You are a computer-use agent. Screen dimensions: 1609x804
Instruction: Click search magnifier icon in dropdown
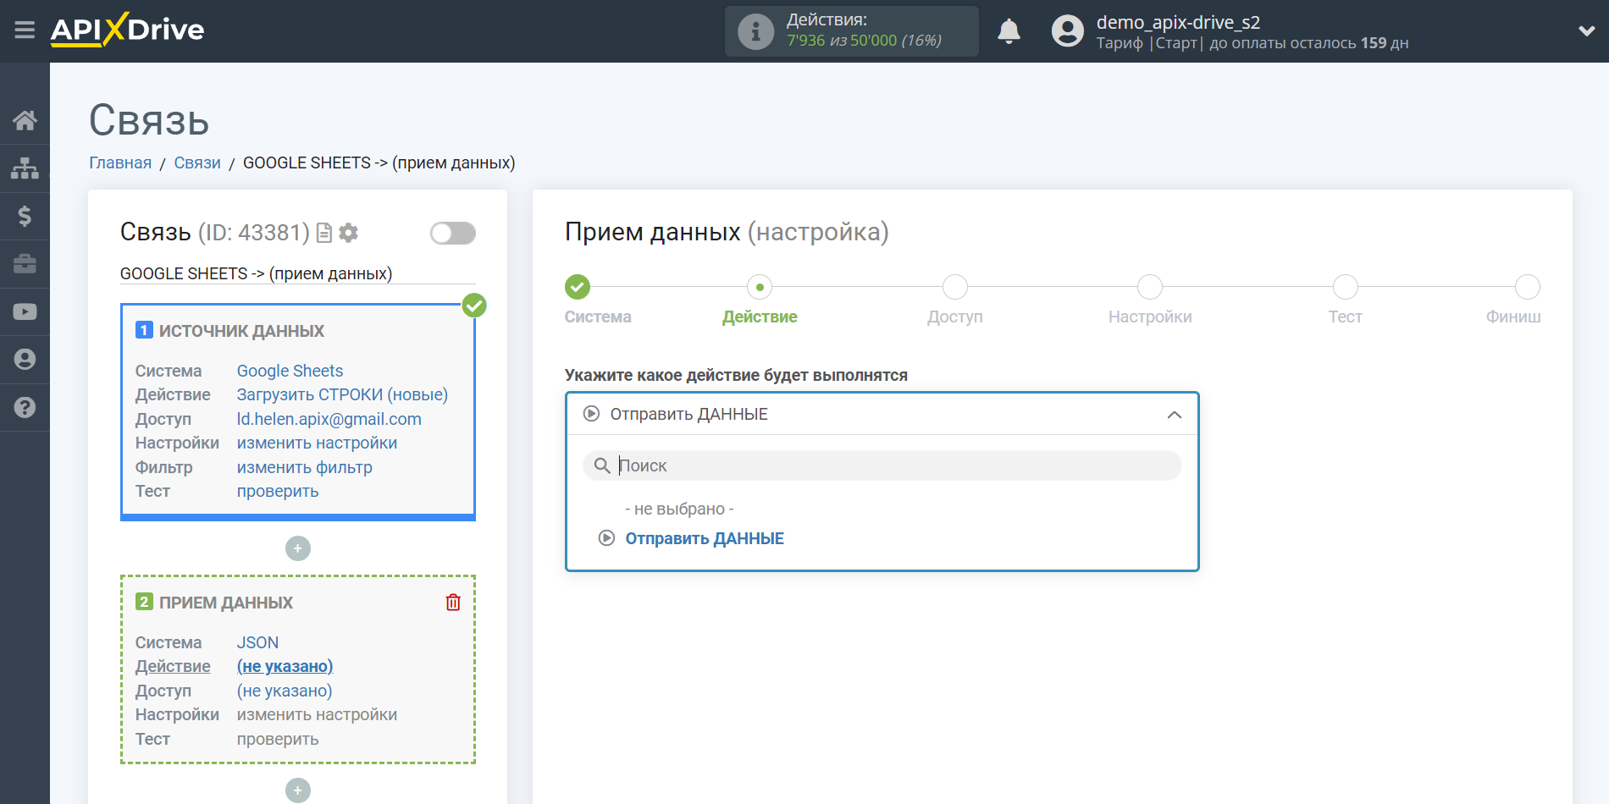(602, 465)
